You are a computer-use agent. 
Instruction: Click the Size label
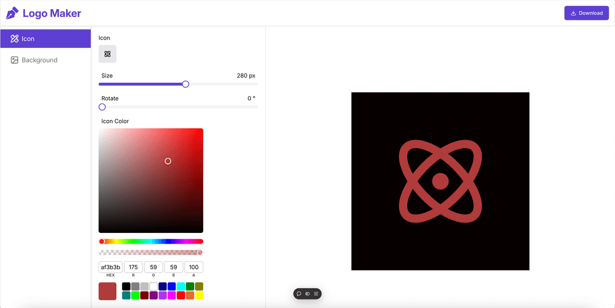[107, 76]
